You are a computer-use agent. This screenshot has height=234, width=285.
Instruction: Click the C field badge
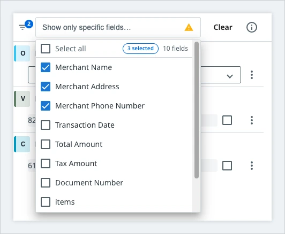(22, 144)
